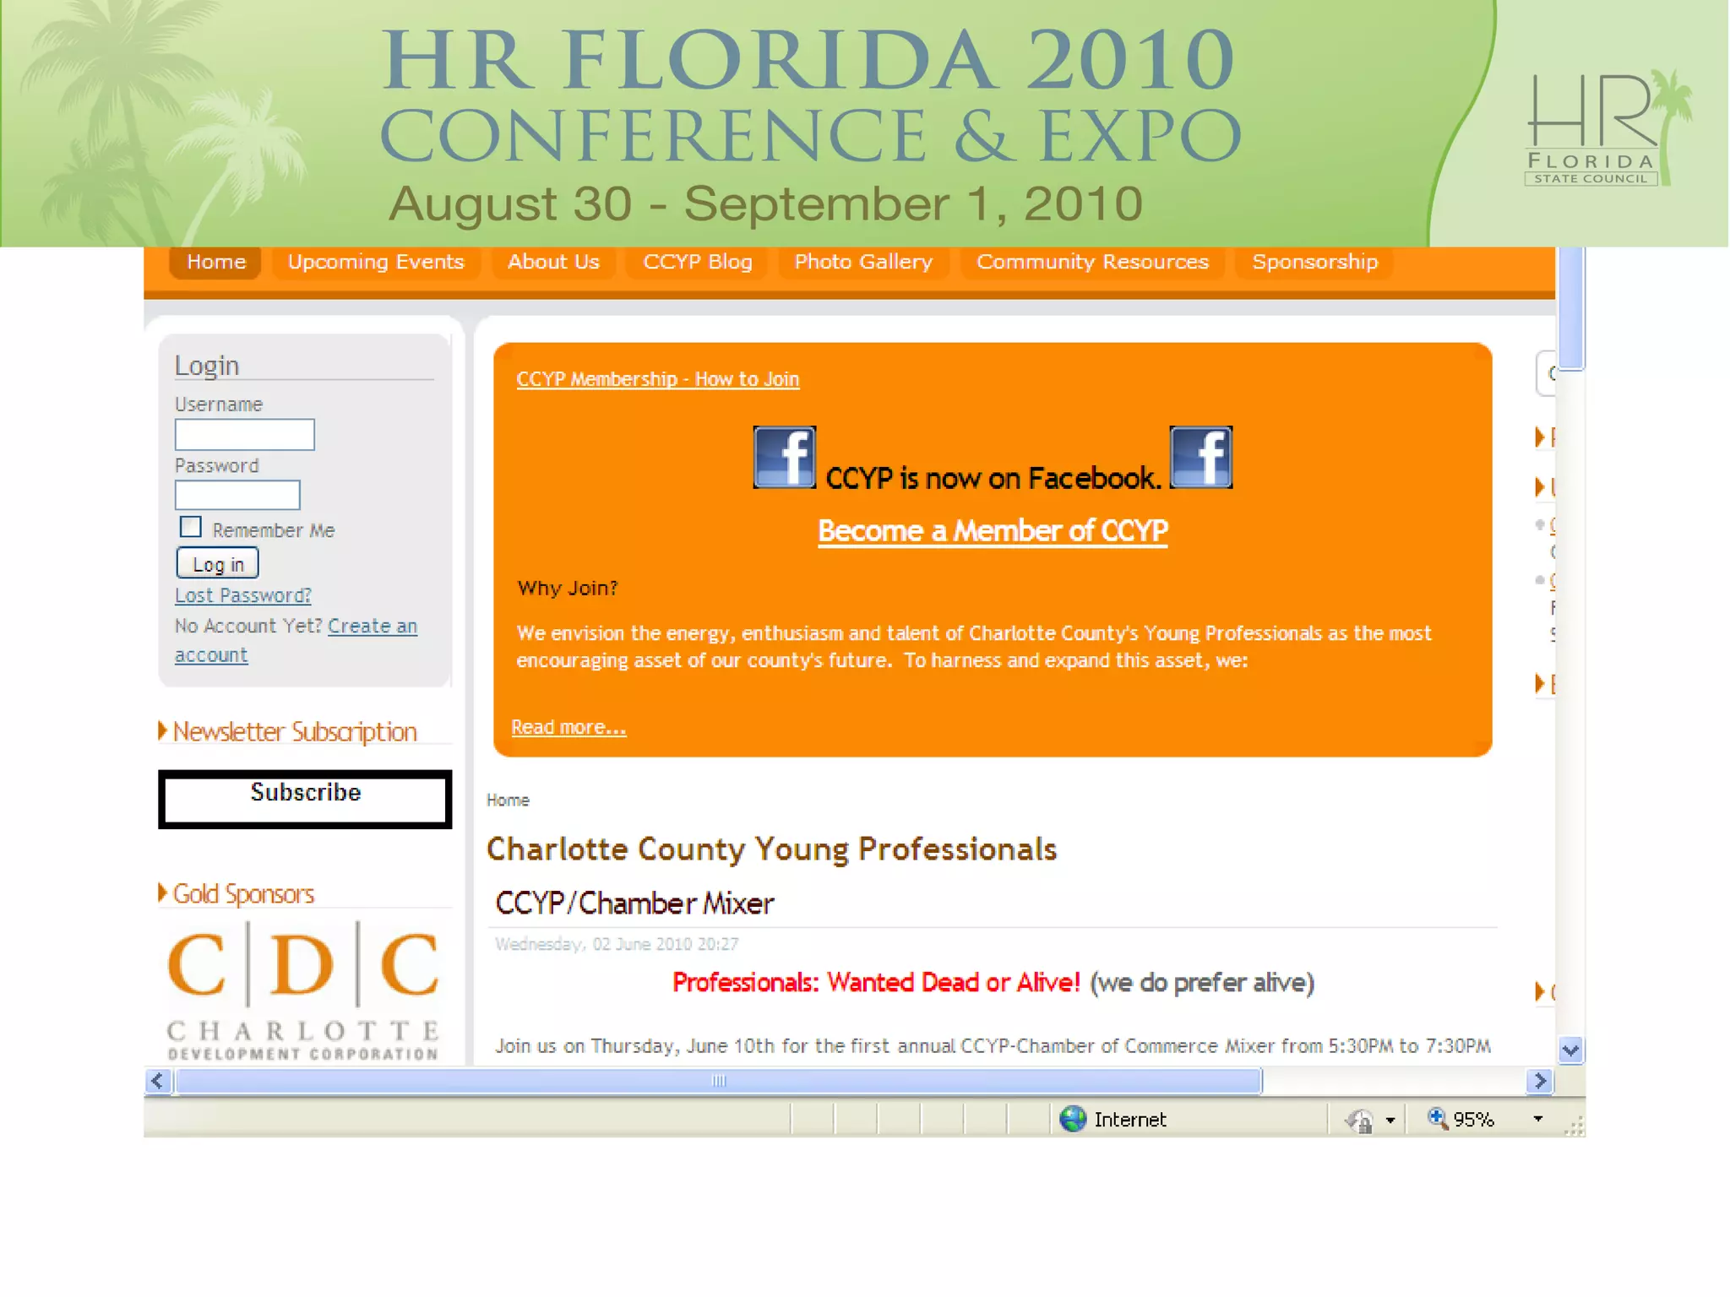This screenshot has height=1297, width=1730.
Task: Click the right Facebook icon
Action: [x=1200, y=457]
